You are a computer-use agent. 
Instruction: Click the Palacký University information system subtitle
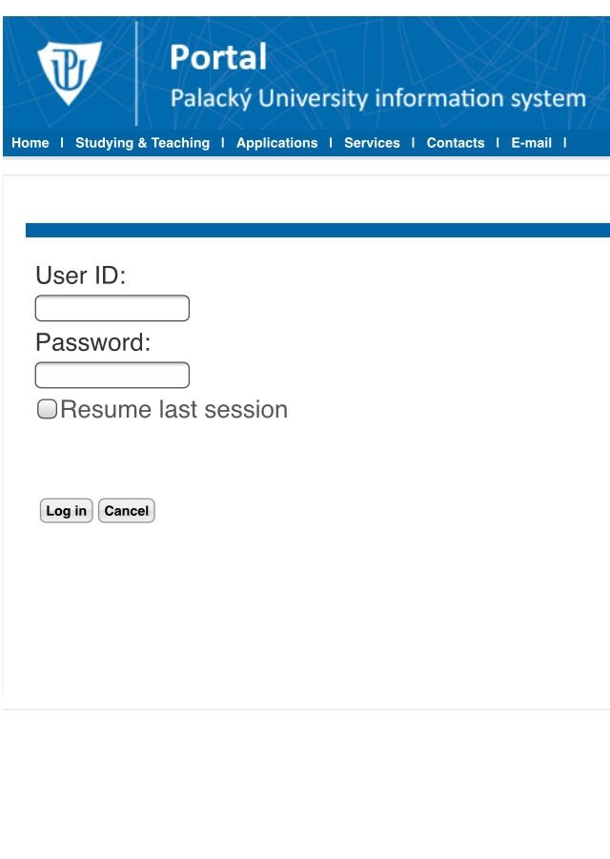(x=377, y=98)
